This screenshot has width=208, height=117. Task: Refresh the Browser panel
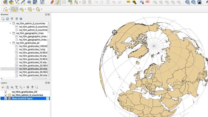pos(7,19)
